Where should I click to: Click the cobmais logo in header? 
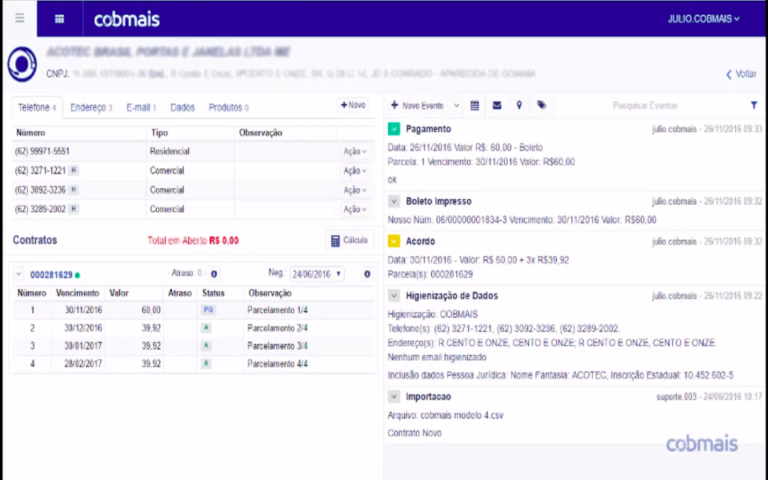(126, 19)
